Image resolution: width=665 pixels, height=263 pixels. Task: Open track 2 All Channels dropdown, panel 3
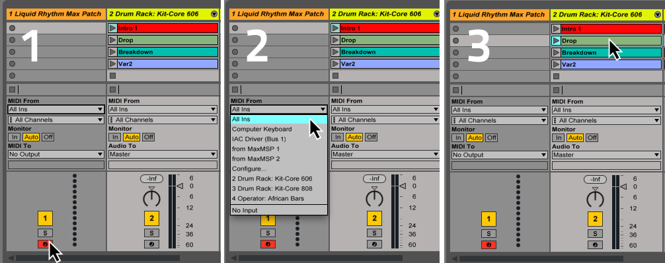(606, 120)
